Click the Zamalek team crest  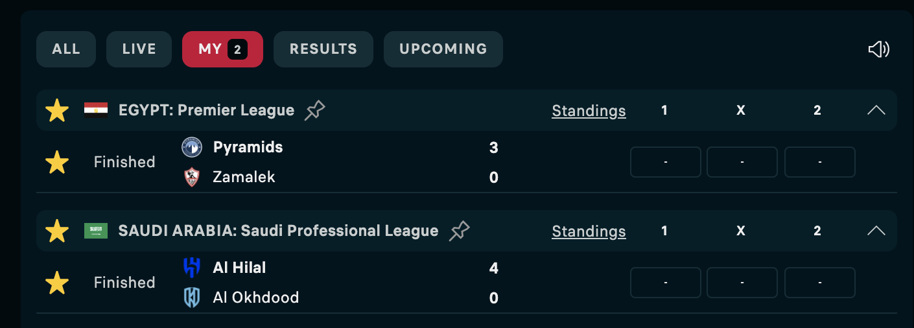192,177
